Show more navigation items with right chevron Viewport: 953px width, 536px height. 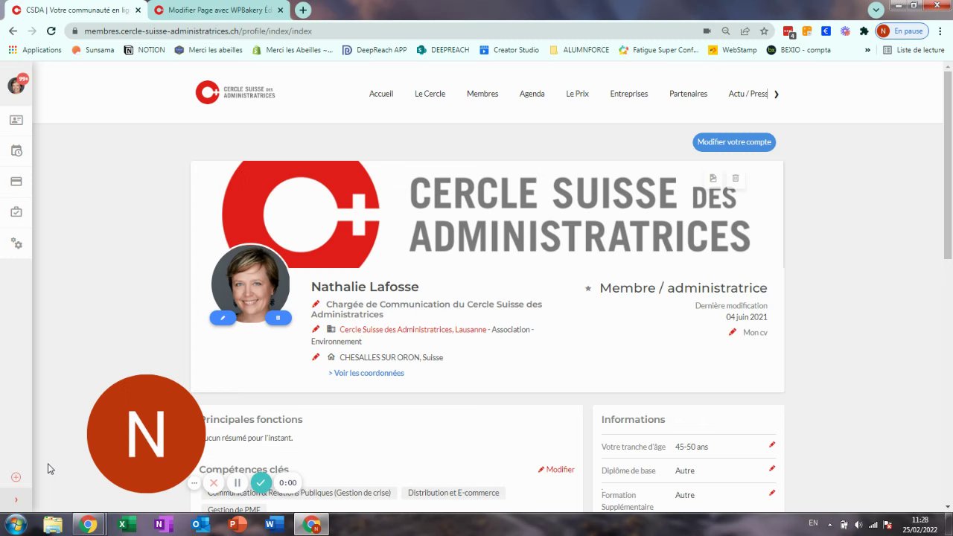(x=777, y=94)
